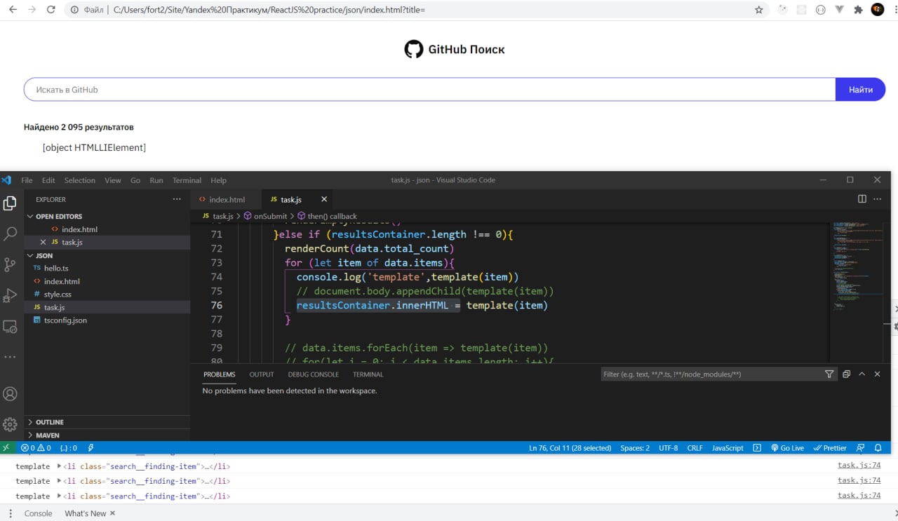Click JavaScript language mode in status bar
The height and width of the screenshot is (521, 898).
pos(728,447)
